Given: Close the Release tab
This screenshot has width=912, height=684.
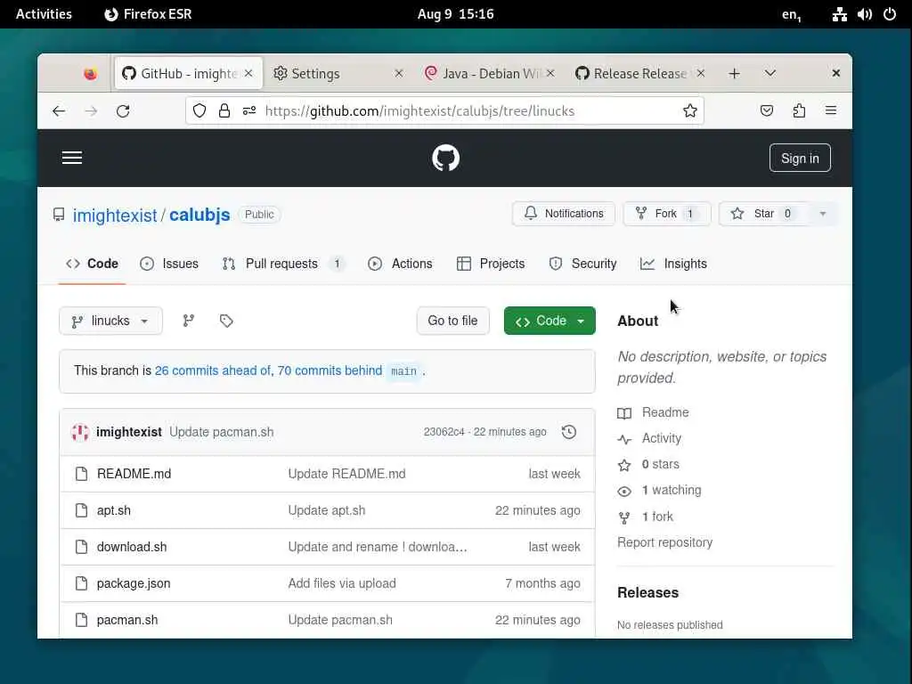Looking at the screenshot, I should pos(701,73).
